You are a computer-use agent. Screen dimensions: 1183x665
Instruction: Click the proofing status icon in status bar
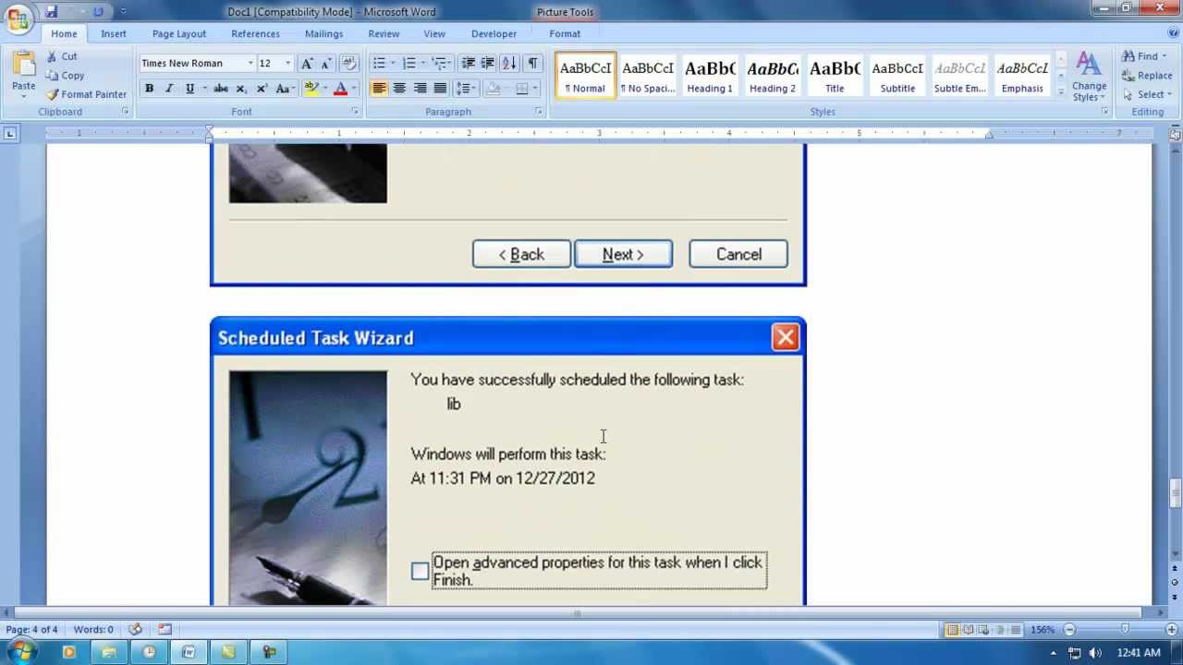click(135, 629)
